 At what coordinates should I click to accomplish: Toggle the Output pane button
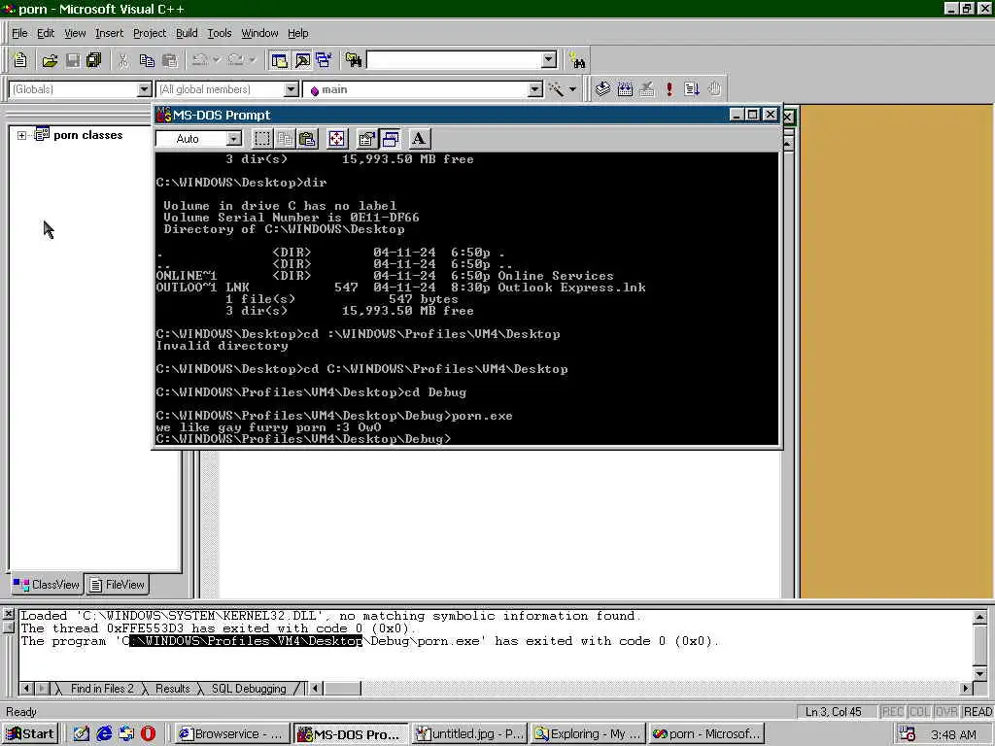(x=302, y=60)
